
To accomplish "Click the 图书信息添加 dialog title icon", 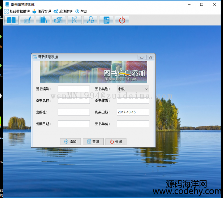I will (x=35, y=57).
